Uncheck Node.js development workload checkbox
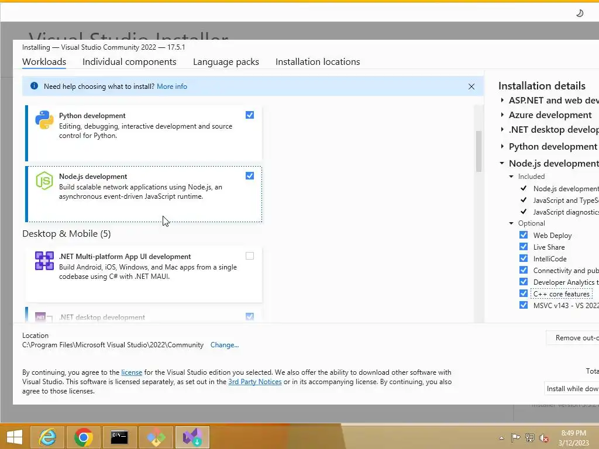 (x=249, y=175)
